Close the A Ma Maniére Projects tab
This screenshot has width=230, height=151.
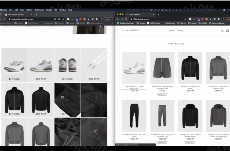(x=32, y=14)
